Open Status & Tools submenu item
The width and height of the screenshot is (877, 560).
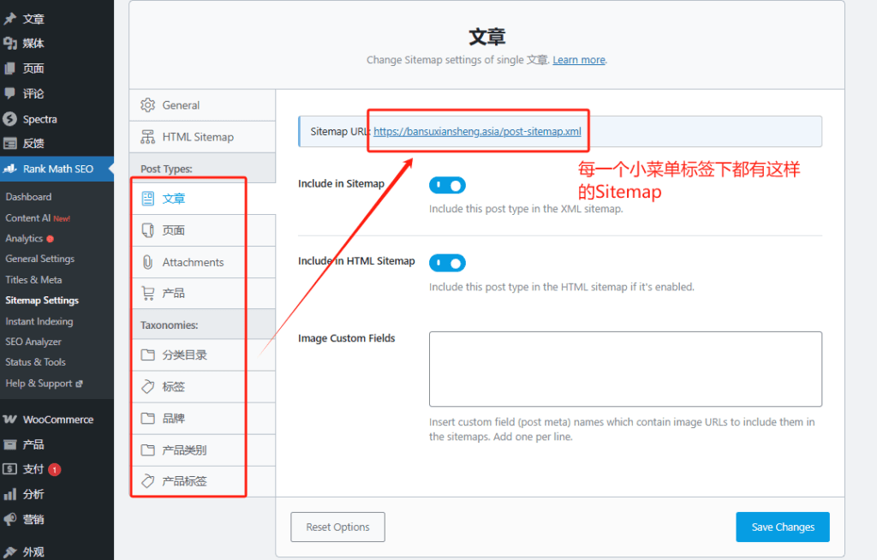click(x=35, y=362)
